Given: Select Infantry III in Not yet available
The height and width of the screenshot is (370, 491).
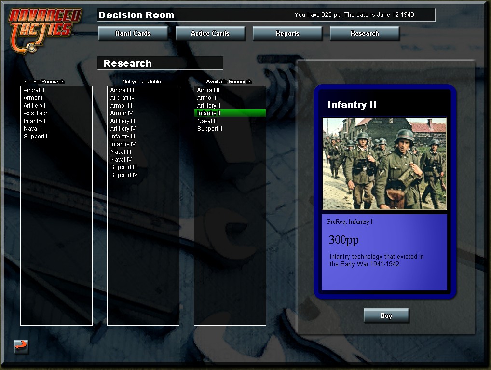Looking at the screenshot, I should (x=143, y=137).
